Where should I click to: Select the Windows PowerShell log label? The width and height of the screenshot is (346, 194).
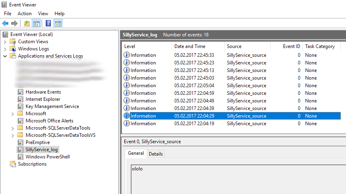coord(48,157)
